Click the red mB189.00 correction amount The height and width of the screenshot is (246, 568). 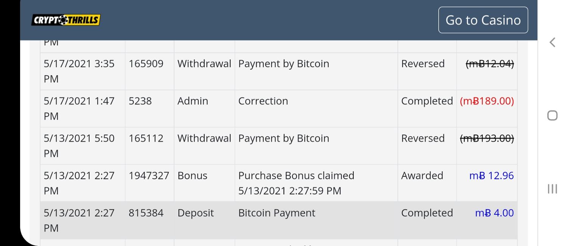(x=487, y=101)
